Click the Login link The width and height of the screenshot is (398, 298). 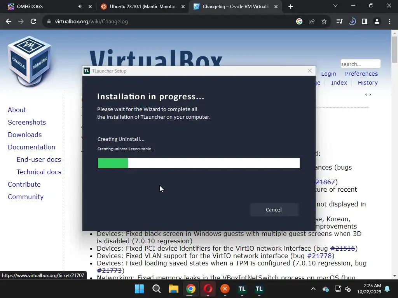coord(328,74)
